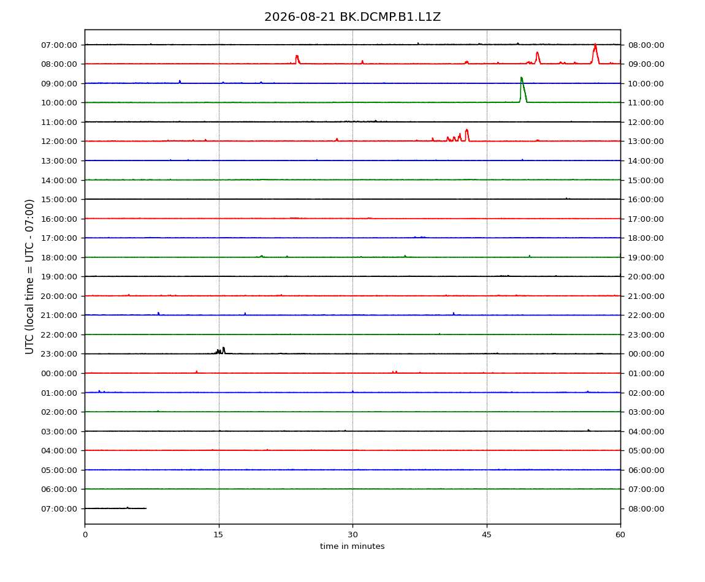
Task: Click the 00:00:00 right axis label
Action: click(646, 354)
